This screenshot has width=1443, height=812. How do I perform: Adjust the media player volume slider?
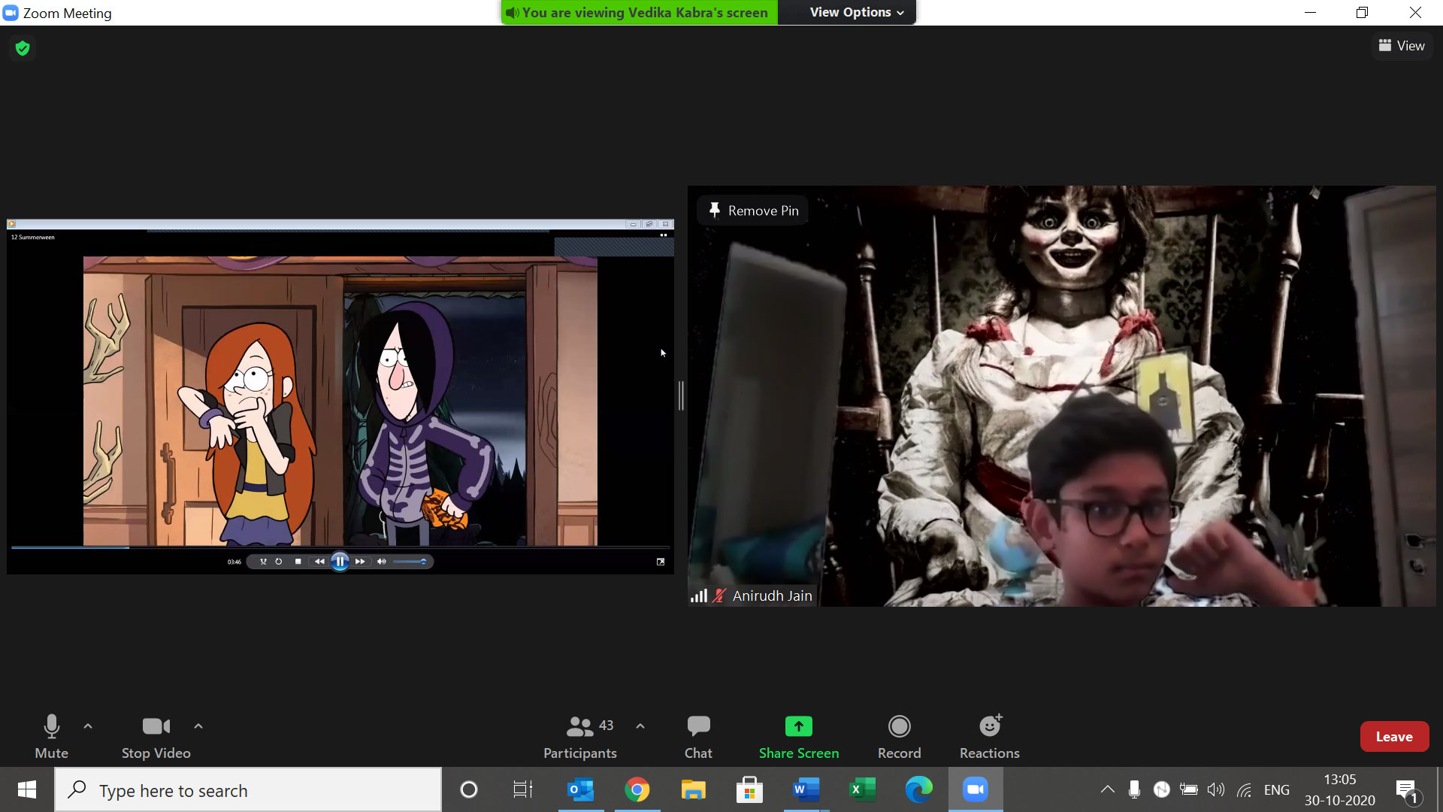(x=410, y=562)
